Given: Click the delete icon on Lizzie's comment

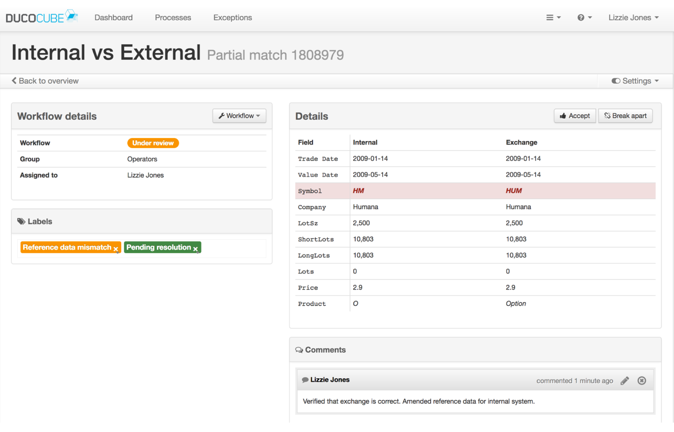Looking at the screenshot, I should coord(642,381).
